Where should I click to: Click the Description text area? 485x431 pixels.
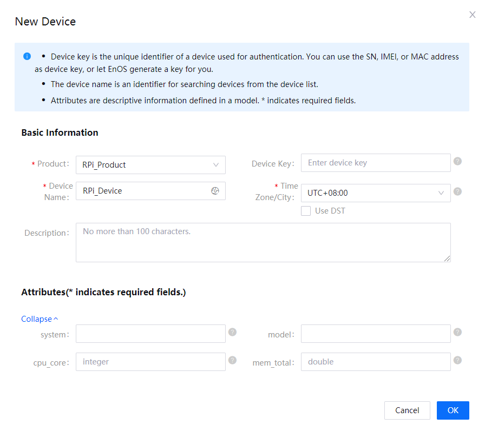263,243
